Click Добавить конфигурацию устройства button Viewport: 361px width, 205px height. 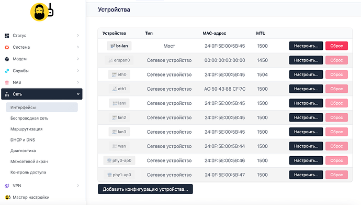pos(145,189)
